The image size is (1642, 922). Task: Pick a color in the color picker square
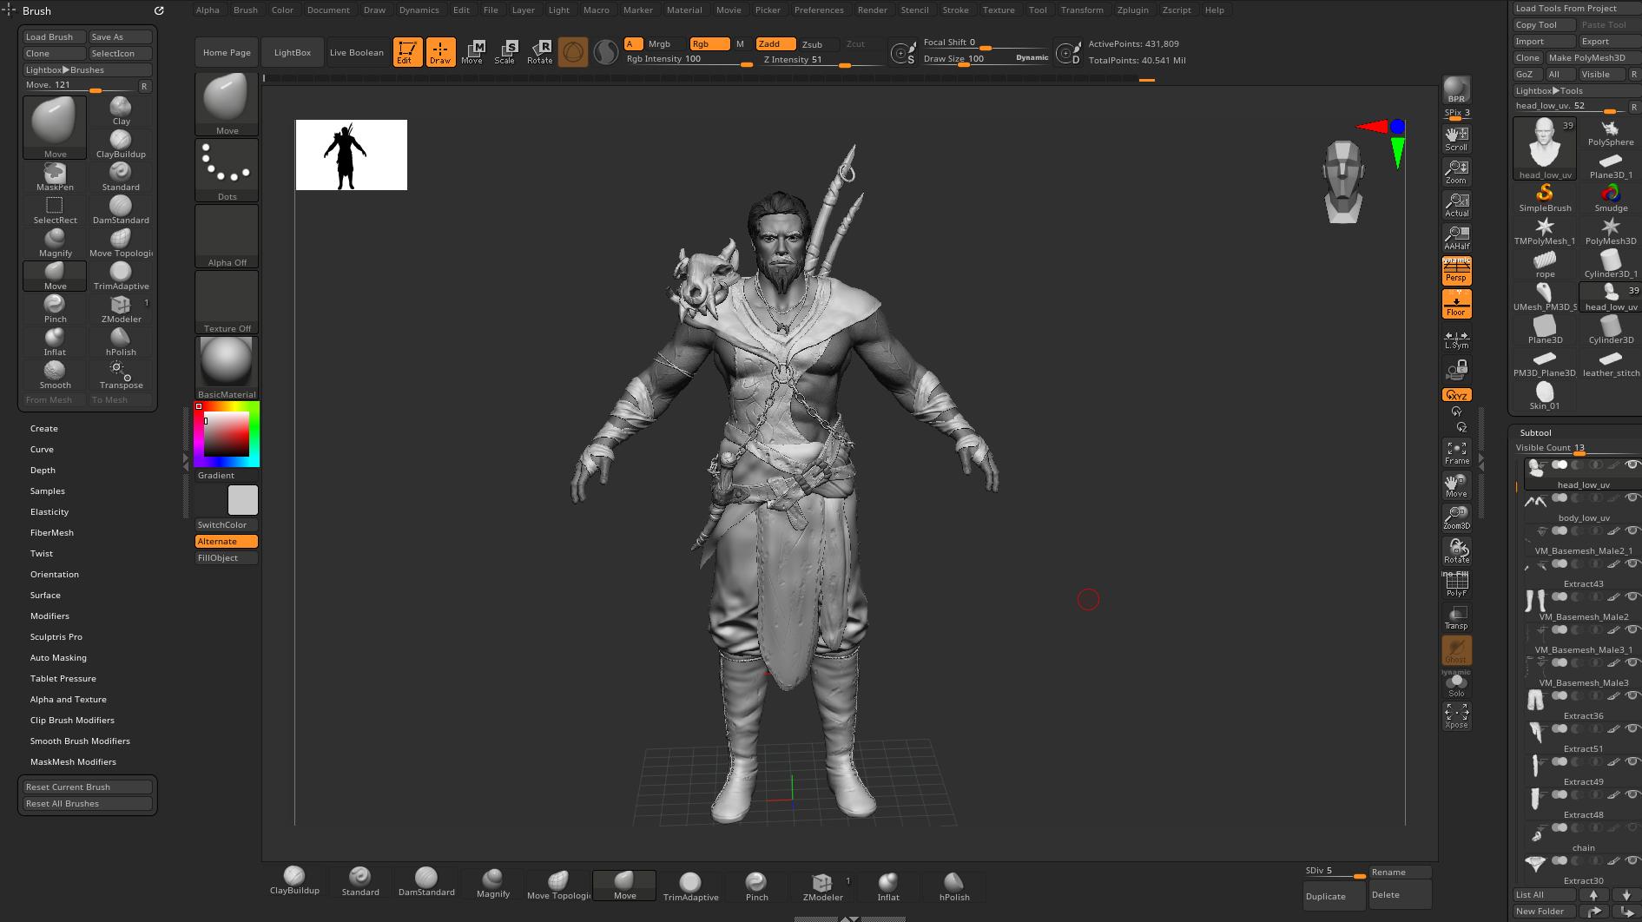tap(227, 434)
